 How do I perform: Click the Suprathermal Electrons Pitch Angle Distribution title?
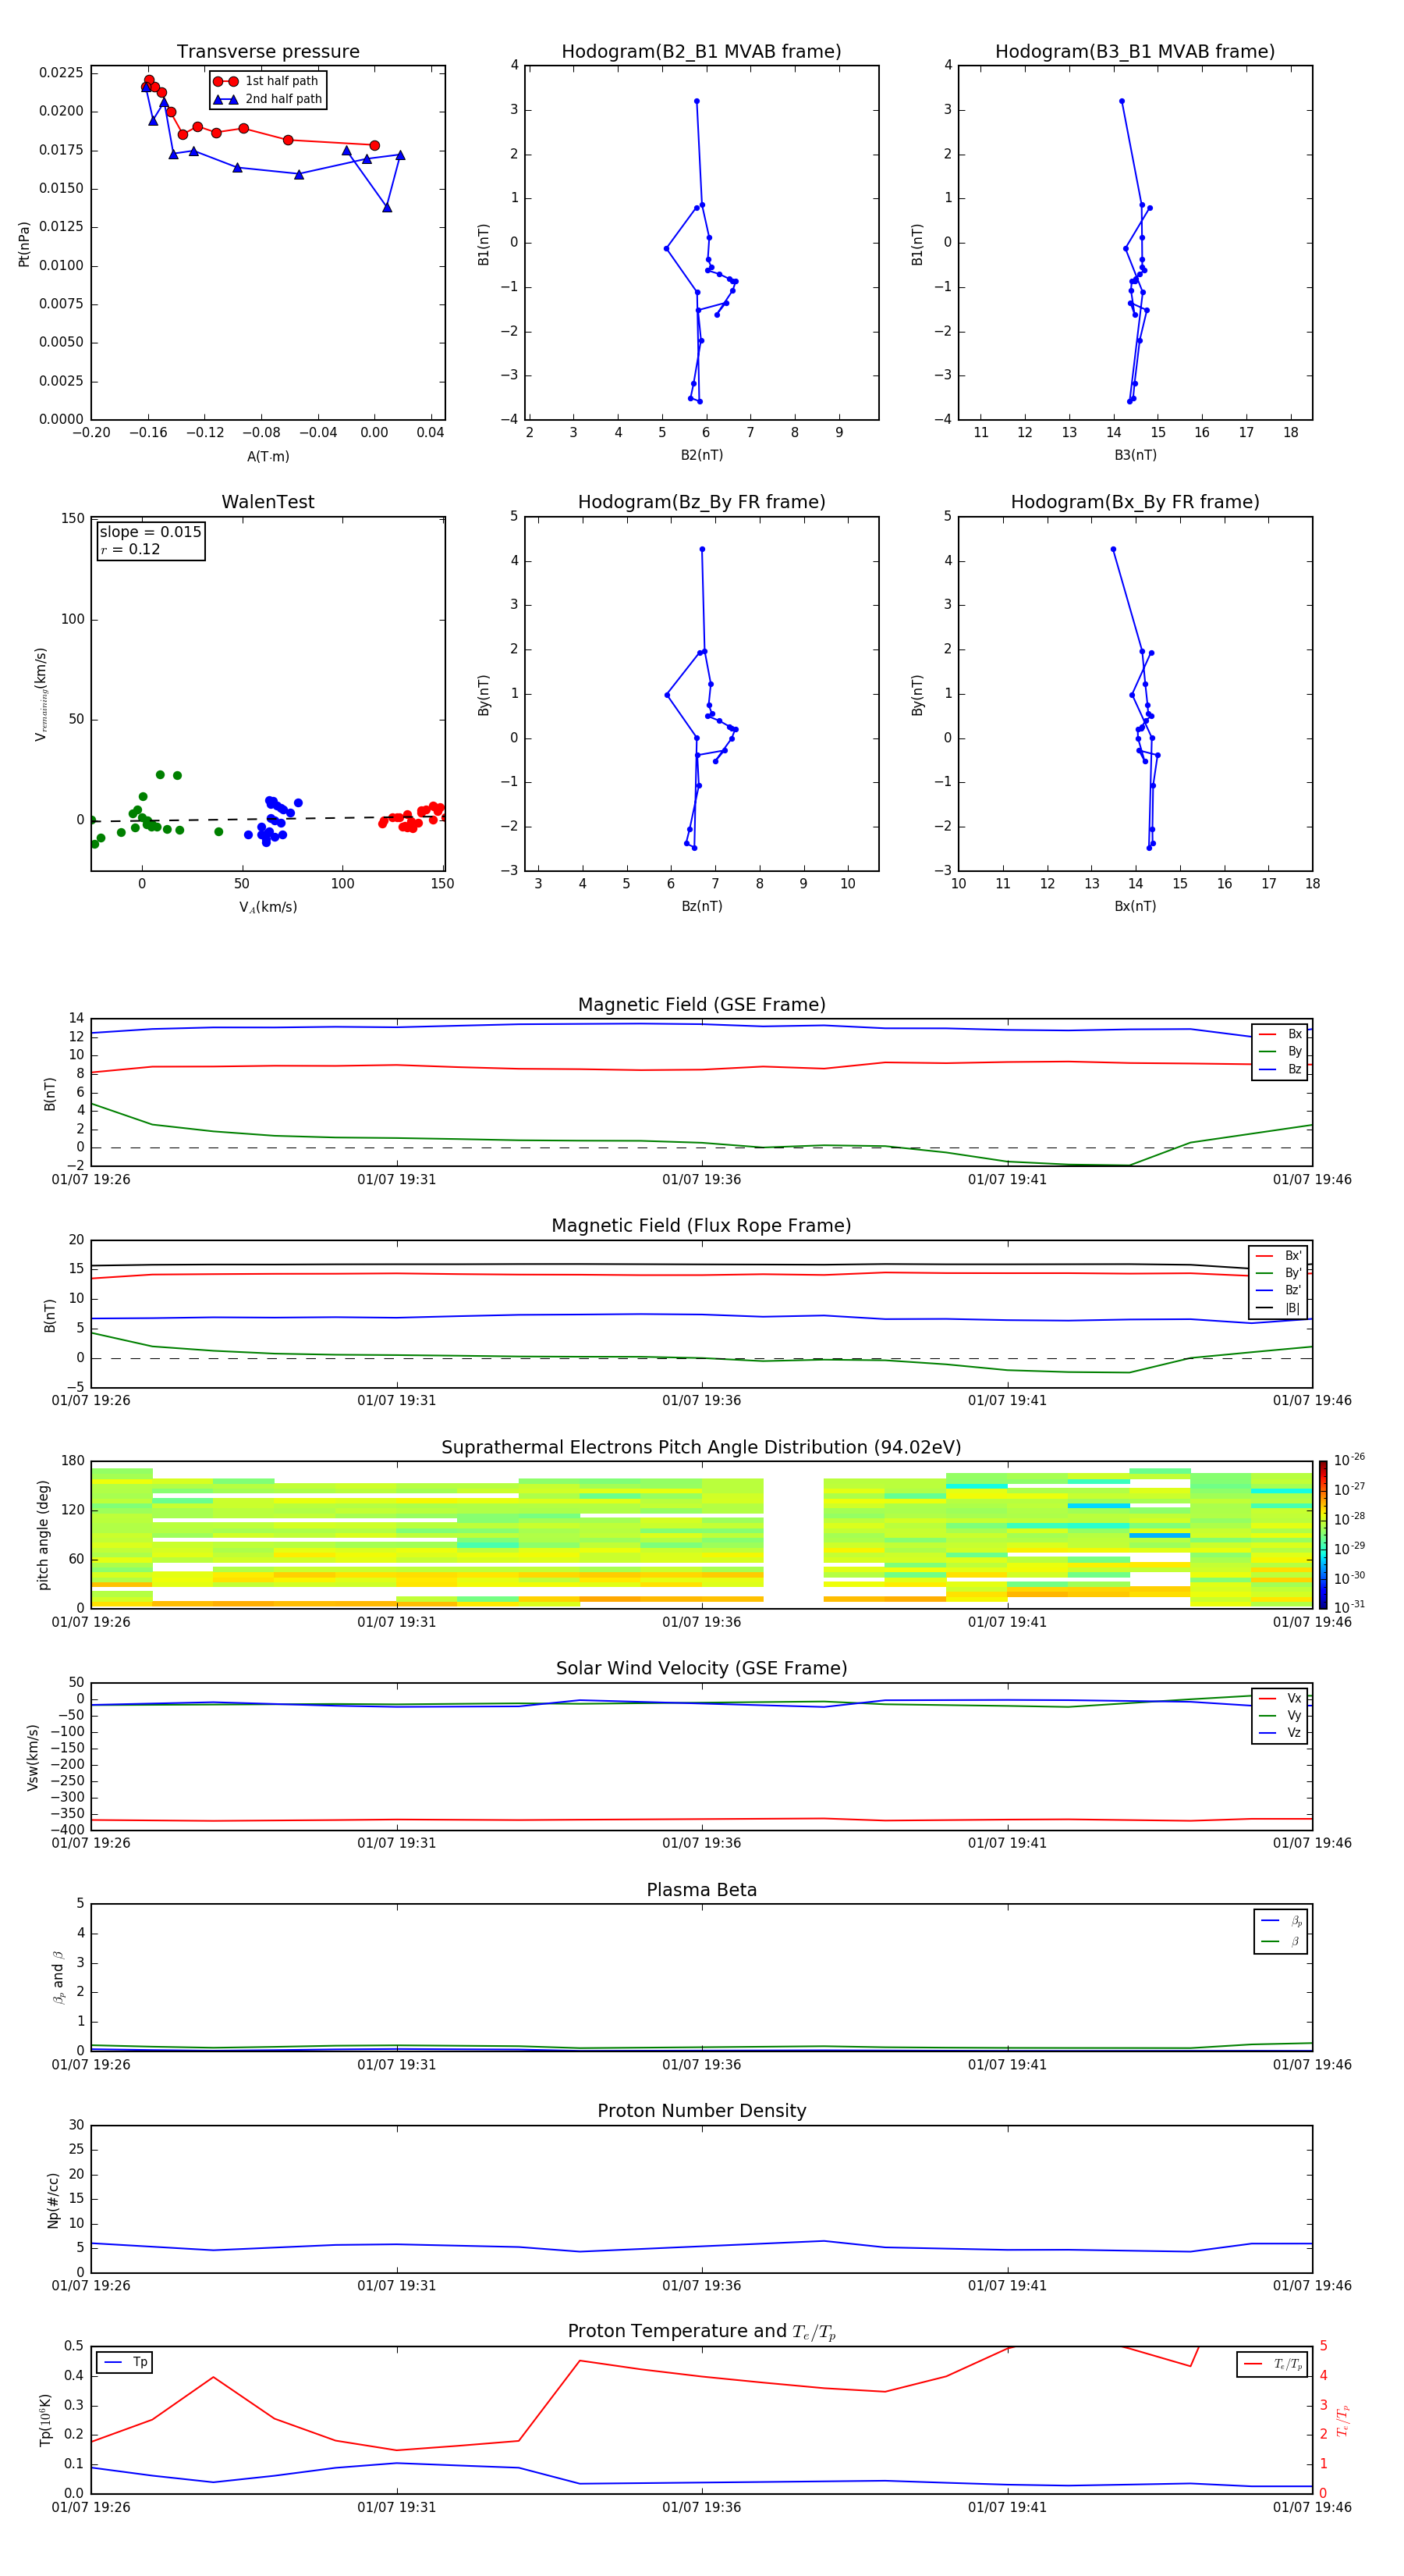click(701, 1447)
